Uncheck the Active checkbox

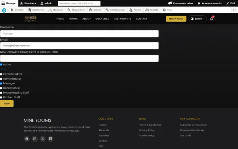pos(1,65)
